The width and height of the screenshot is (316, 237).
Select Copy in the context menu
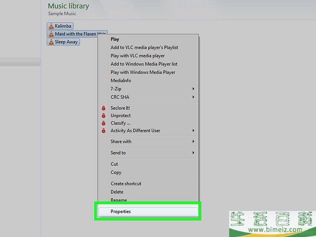(116, 172)
